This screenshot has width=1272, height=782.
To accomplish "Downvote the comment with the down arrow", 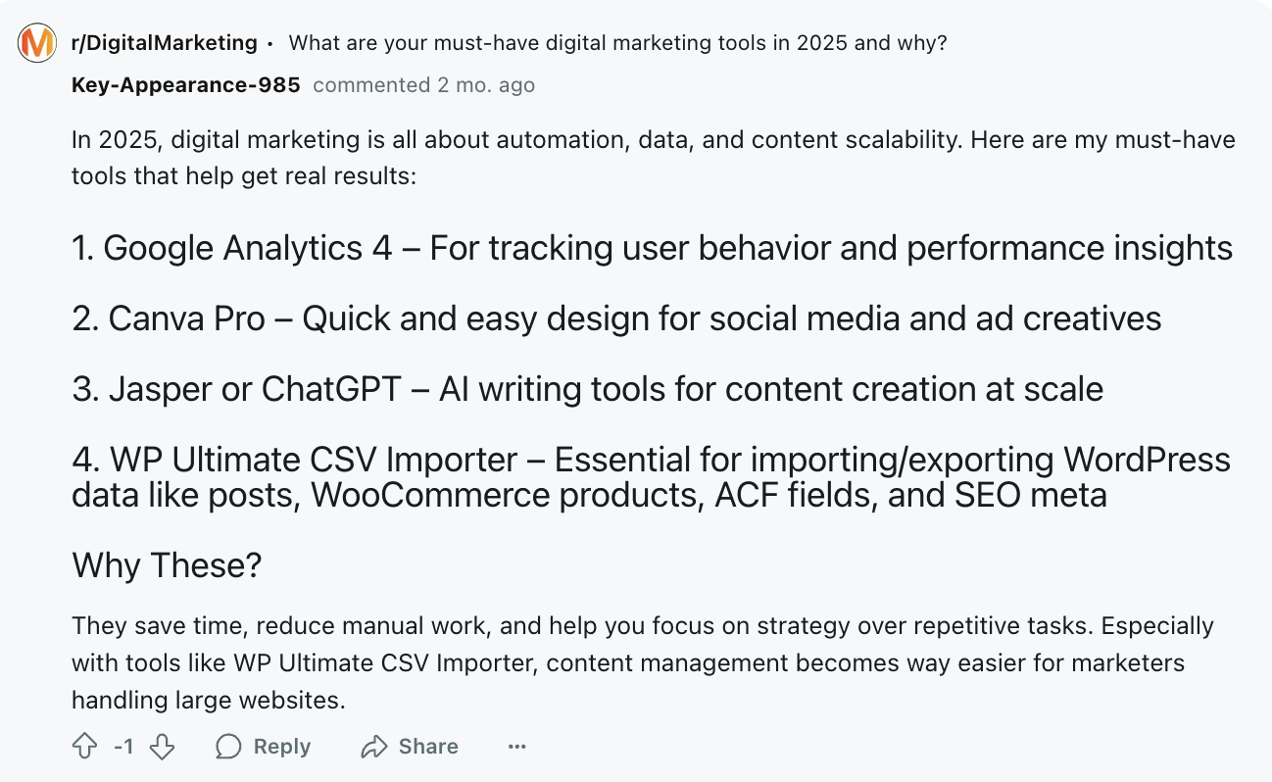I will (x=161, y=746).
